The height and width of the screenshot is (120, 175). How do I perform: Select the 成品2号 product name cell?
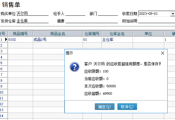(58, 39)
